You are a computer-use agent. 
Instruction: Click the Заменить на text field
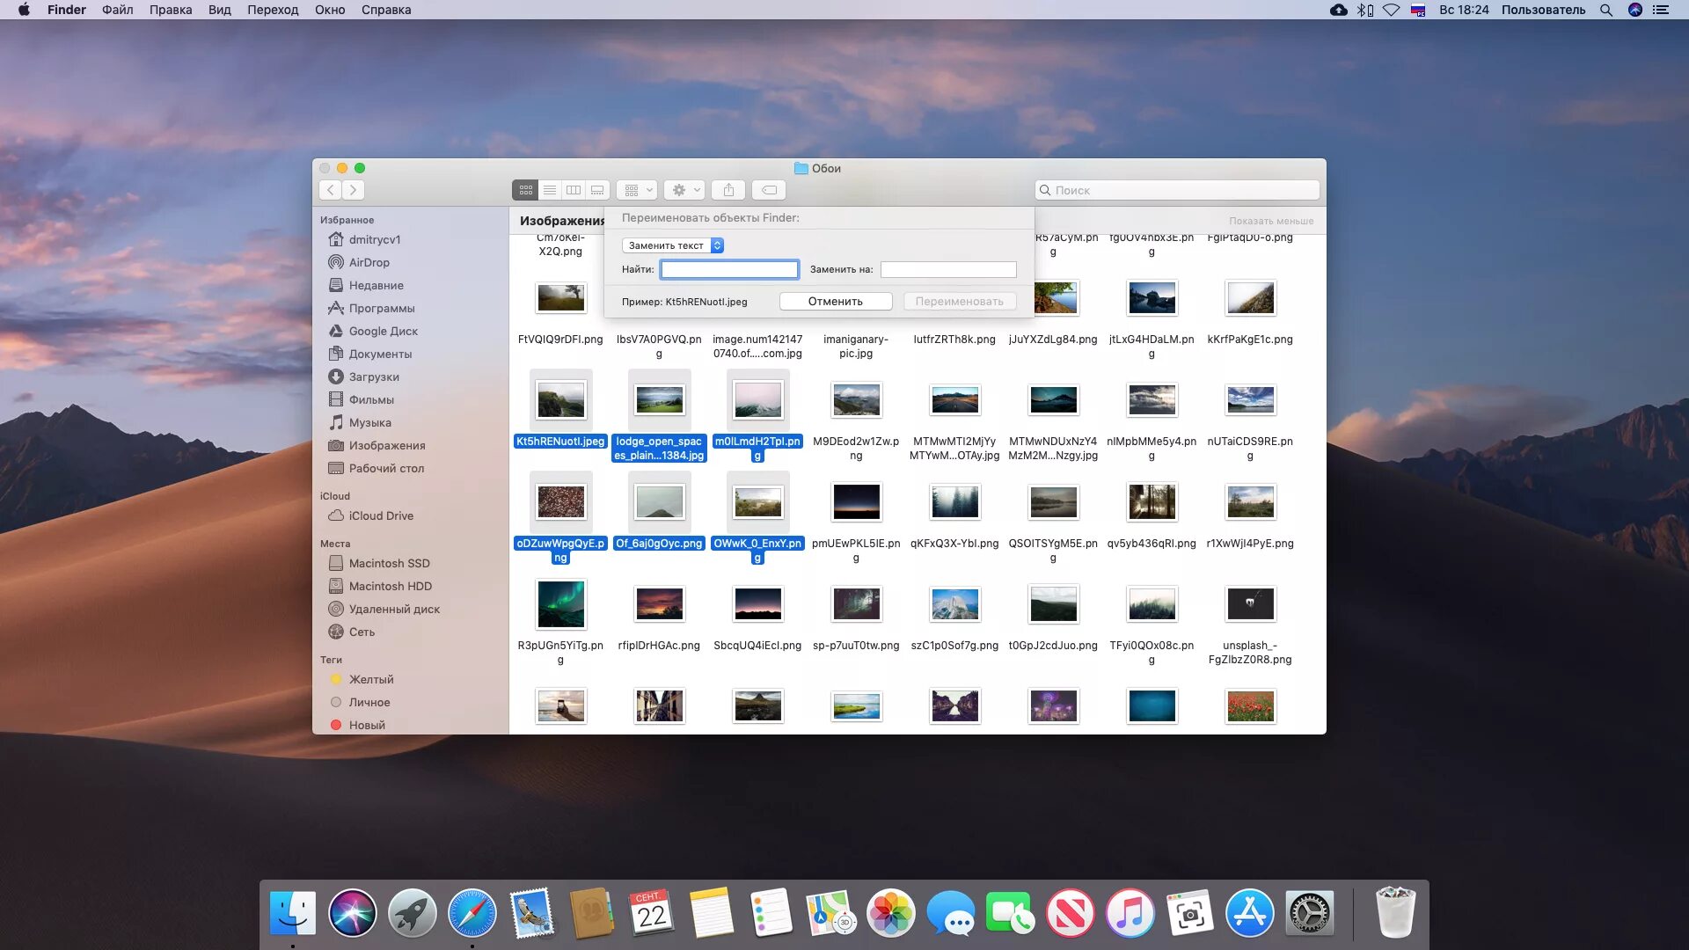click(x=948, y=269)
